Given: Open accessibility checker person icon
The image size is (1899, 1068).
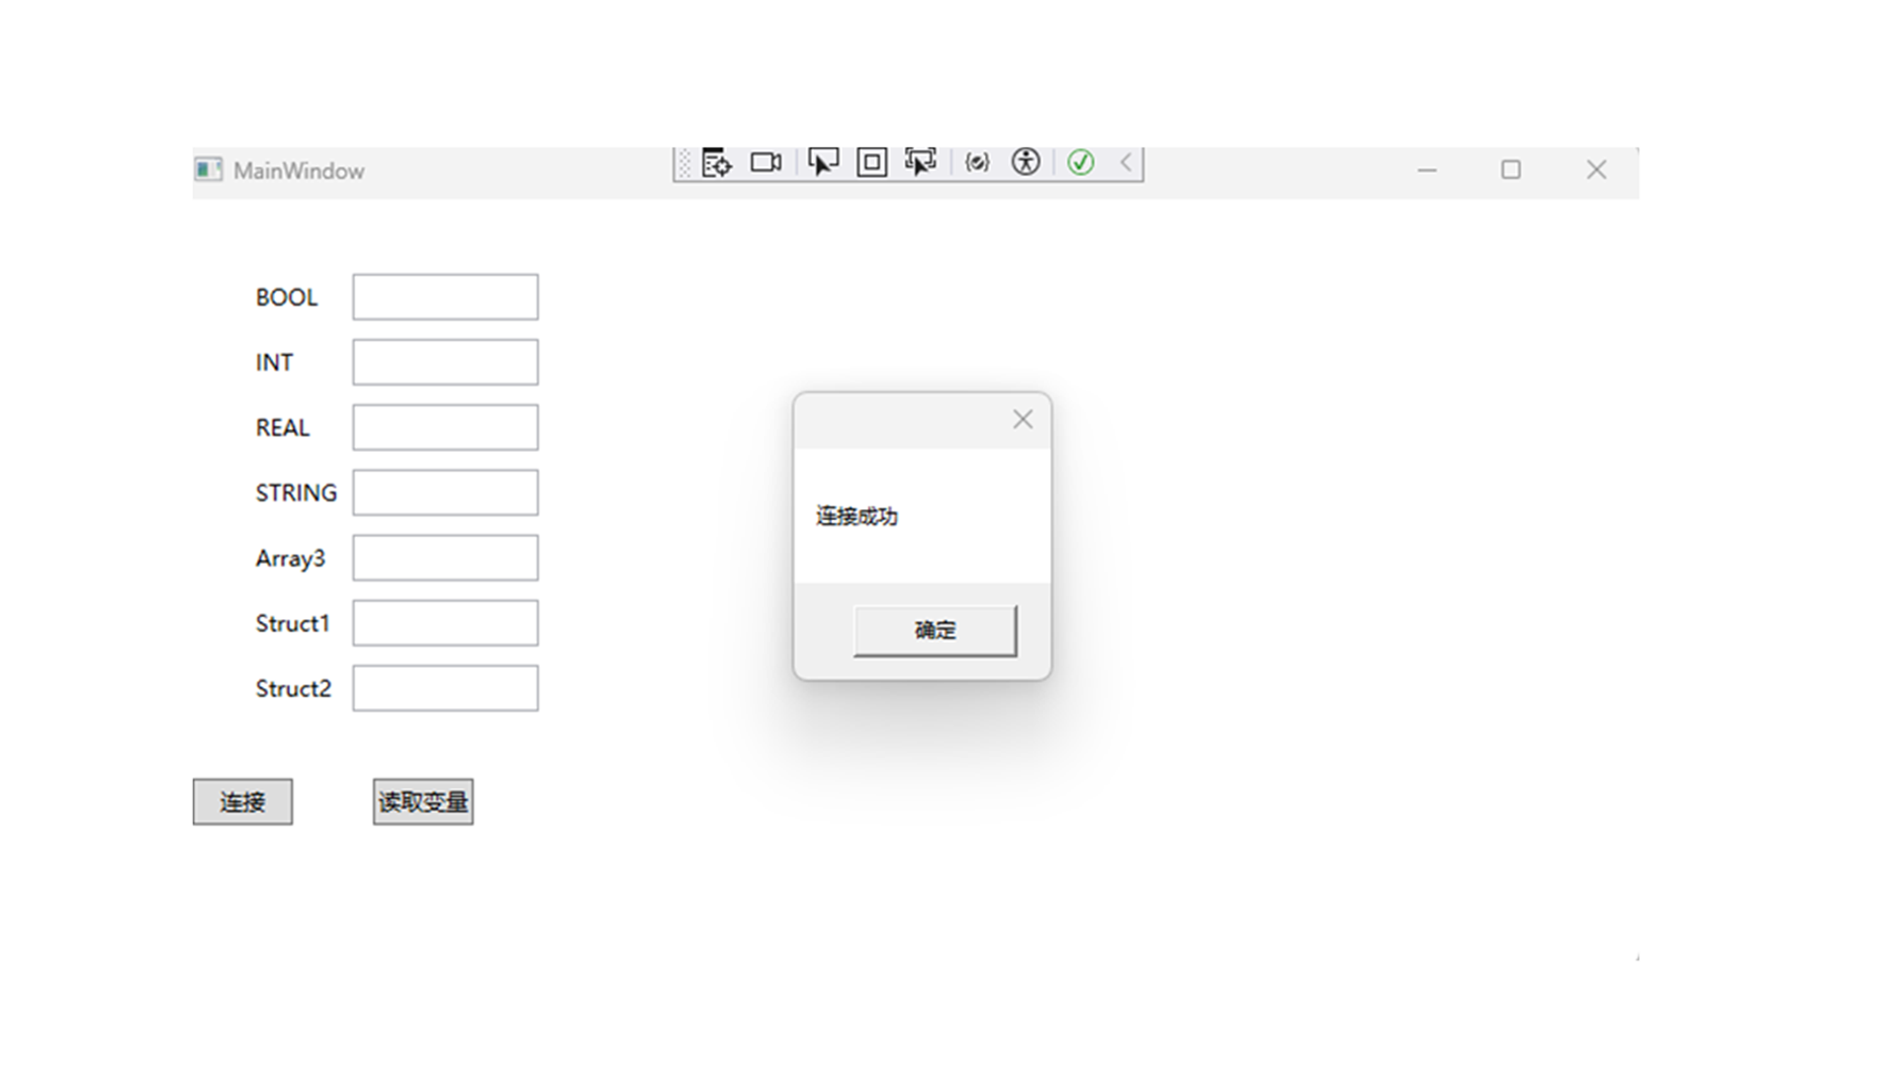Looking at the screenshot, I should pyautogui.click(x=1026, y=162).
